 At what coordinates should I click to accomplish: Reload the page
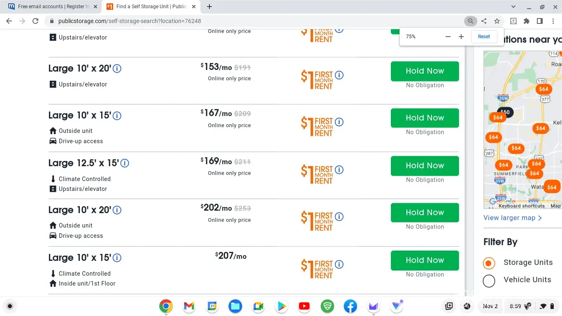(x=35, y=21)
